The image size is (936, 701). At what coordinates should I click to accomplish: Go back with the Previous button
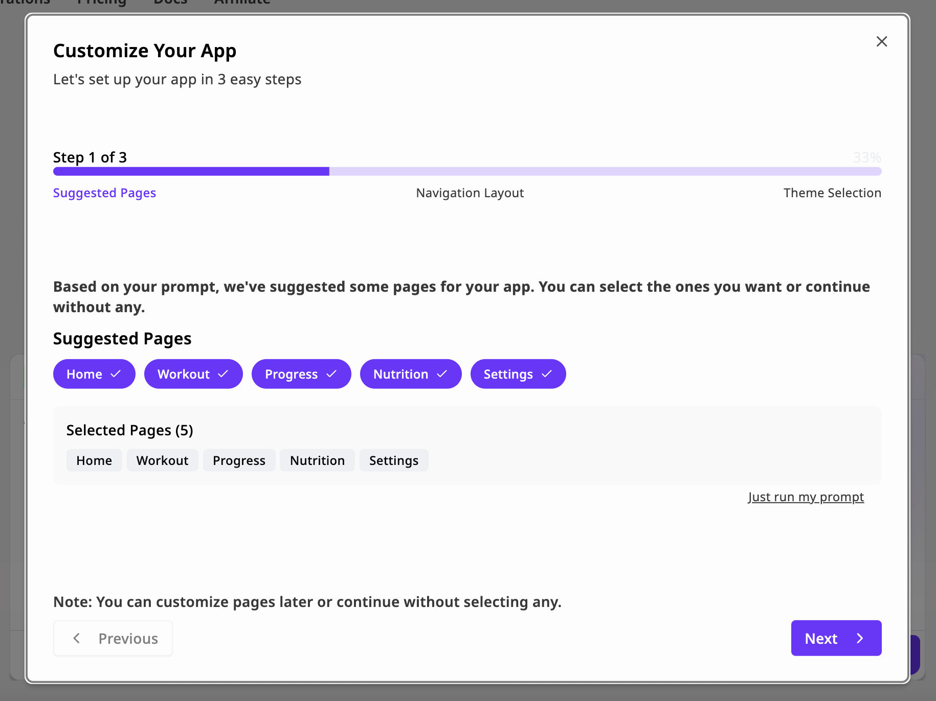113,638
